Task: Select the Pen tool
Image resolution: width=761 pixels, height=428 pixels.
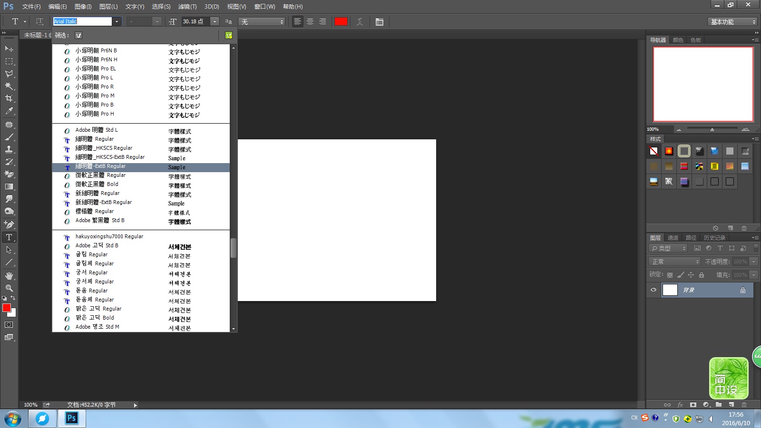Action: point(9,224)
